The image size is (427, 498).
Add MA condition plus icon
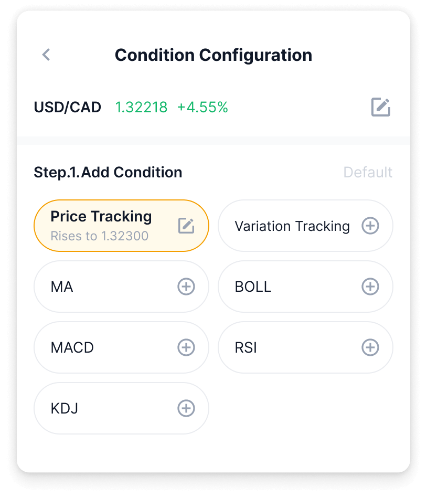[x=186, y=287]
